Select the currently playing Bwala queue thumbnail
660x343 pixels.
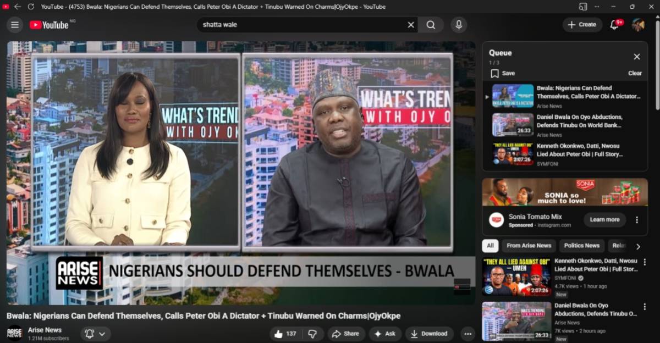513,96
